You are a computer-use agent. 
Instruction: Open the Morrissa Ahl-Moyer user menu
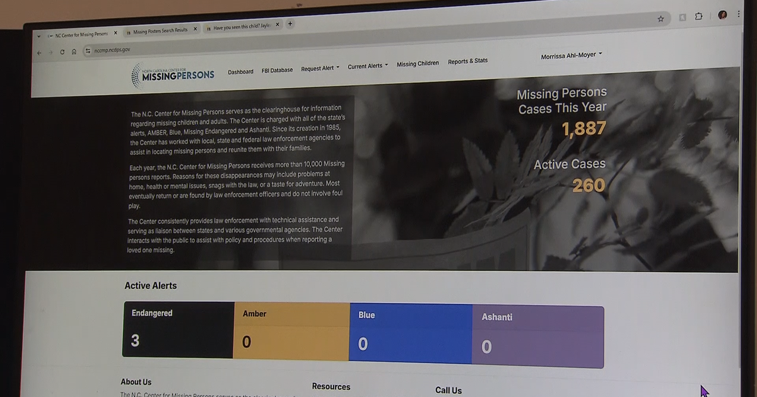571,55
